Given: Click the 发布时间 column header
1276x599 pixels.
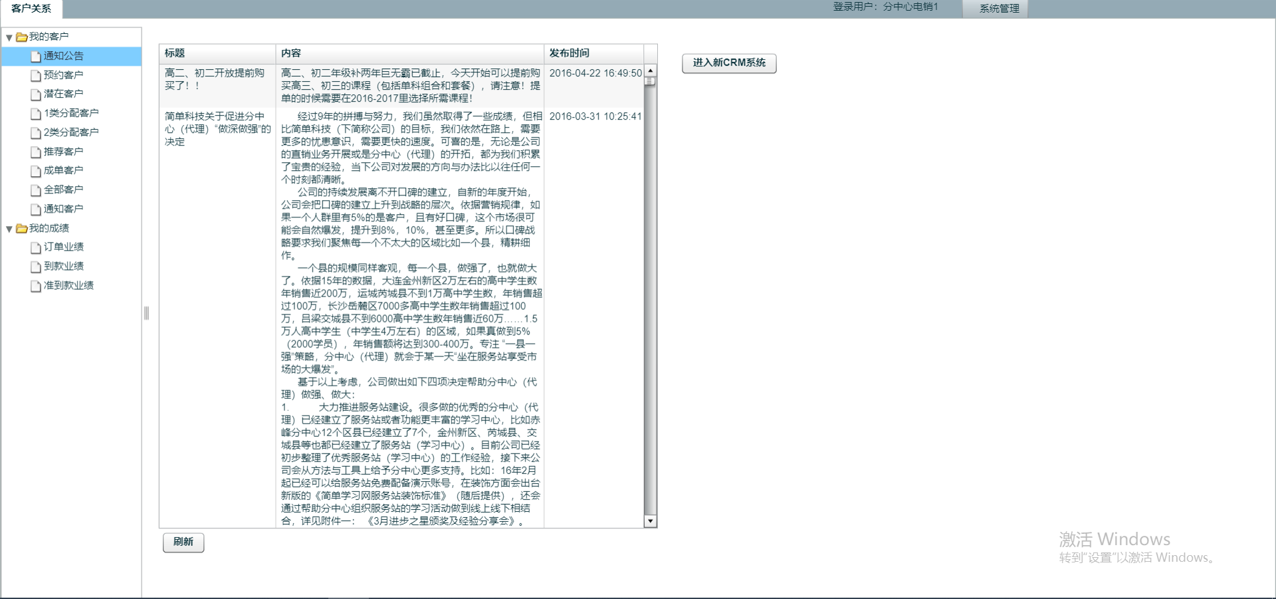Looking at the screenshot, I should pos(569,53).
